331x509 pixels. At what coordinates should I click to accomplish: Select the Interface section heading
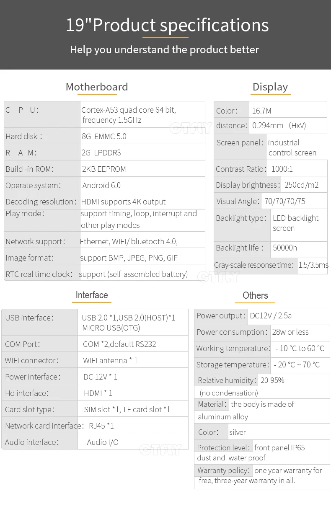point(92,295)
